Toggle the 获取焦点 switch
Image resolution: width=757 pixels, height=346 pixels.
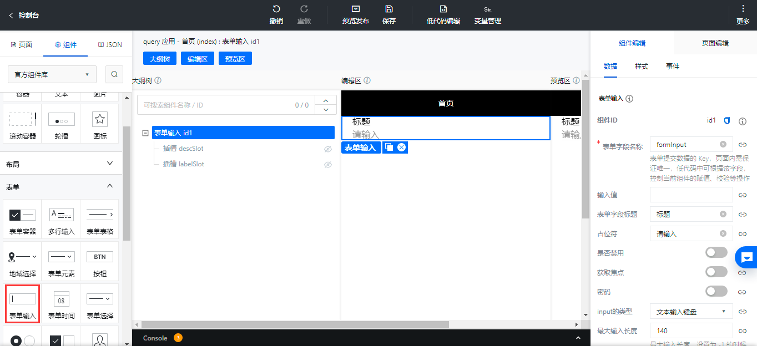[716, 272]
